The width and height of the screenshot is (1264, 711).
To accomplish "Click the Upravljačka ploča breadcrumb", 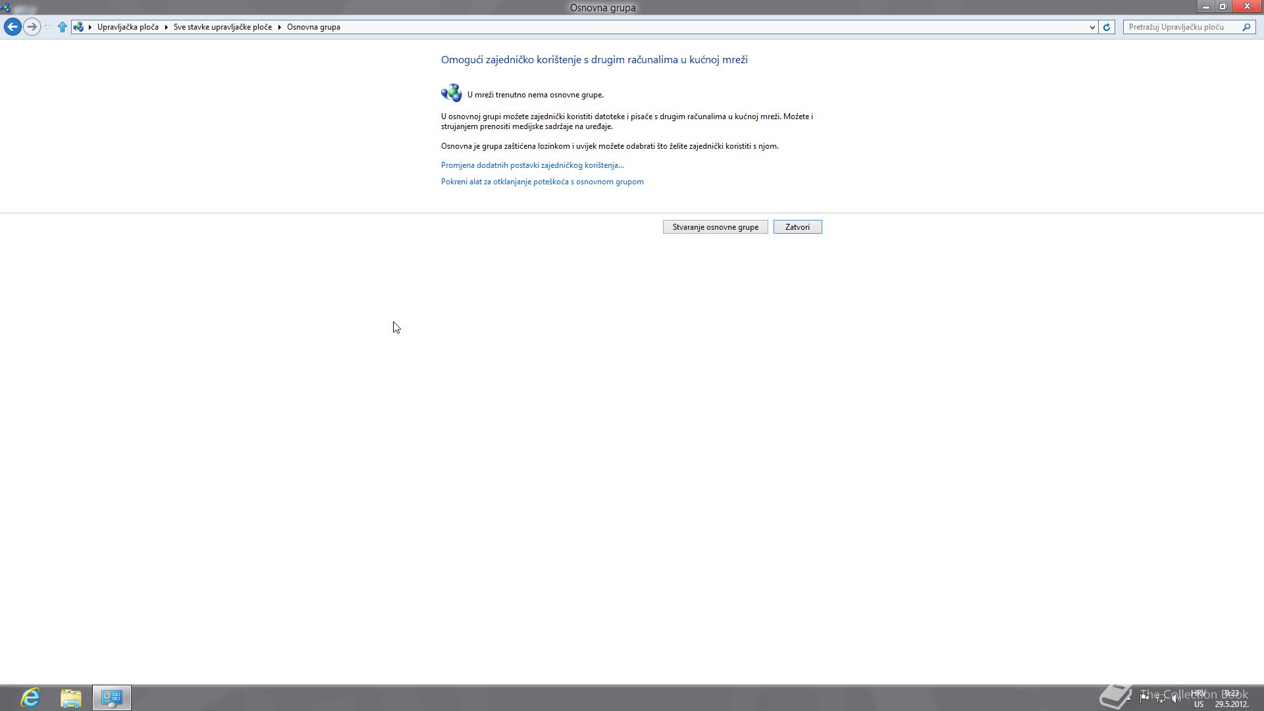I will click(x=128, y=27).
